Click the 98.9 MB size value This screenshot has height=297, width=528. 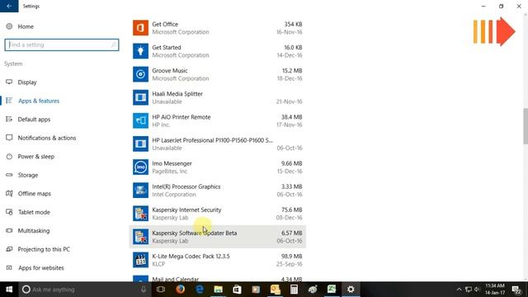291,257
